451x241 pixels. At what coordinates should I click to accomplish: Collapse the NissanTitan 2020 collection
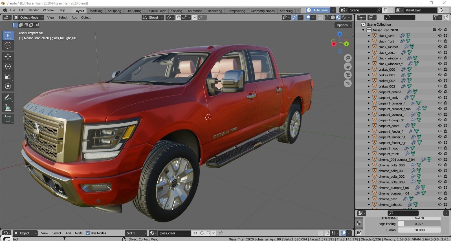363,30
